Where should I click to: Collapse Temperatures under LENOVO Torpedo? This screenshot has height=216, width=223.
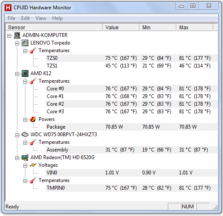point(25,51)
